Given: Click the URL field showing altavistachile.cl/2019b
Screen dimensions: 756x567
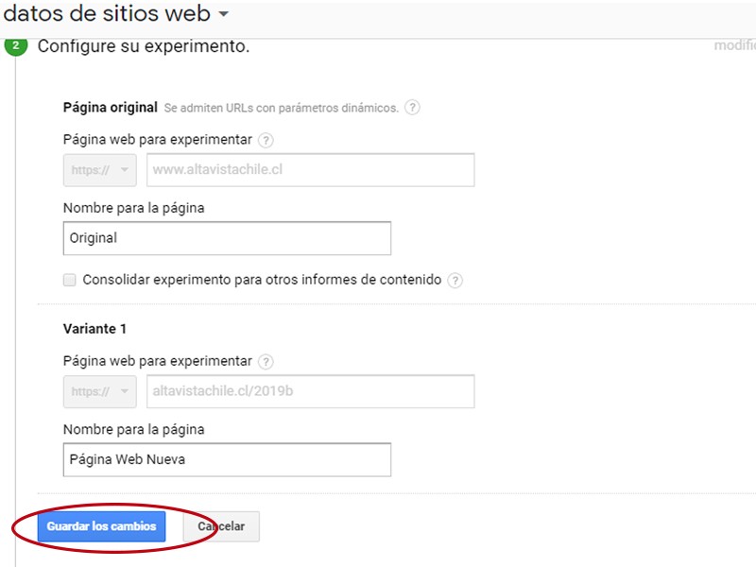Looking at the screenshot, I should (x=312, y=392).
